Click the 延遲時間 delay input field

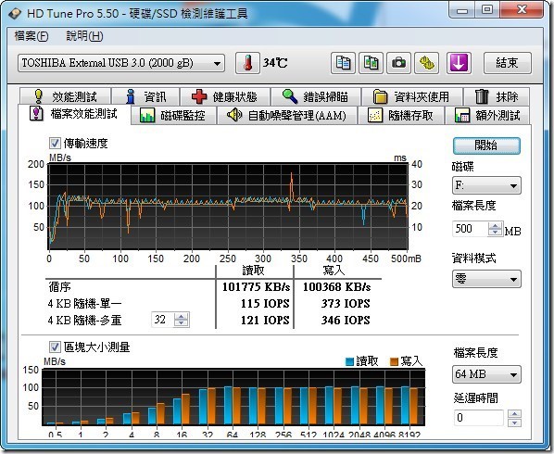[x=479, y=418]
